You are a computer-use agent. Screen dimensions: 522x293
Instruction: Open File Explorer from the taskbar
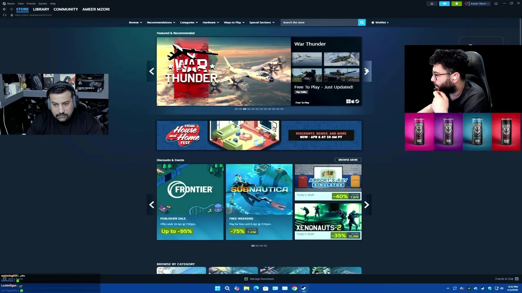click(x=246, y=289)
